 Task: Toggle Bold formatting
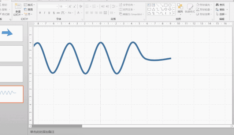pyautogui.click(x=40, y=13)
